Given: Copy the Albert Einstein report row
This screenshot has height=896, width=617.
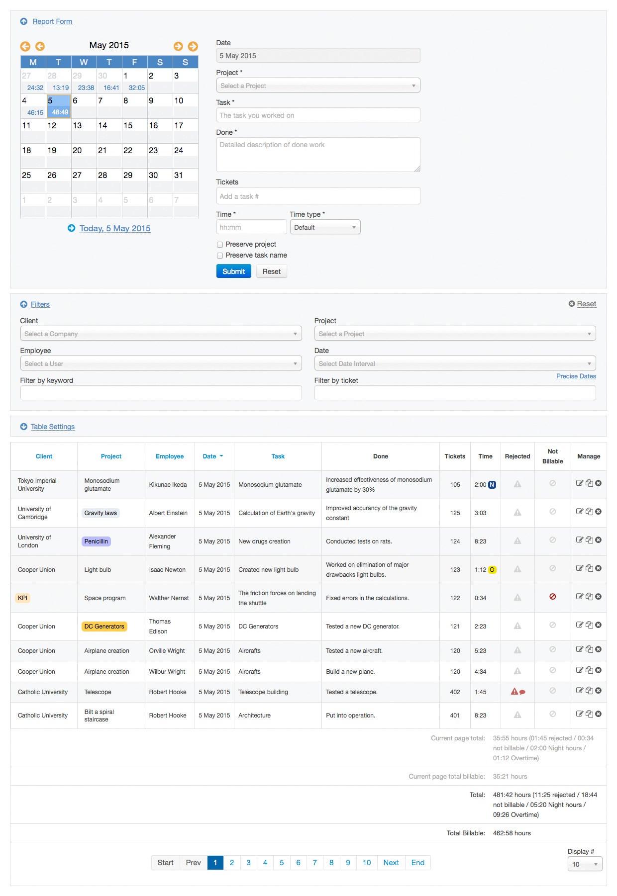Looking at the screenshot, I should click(x=589, y=512).
